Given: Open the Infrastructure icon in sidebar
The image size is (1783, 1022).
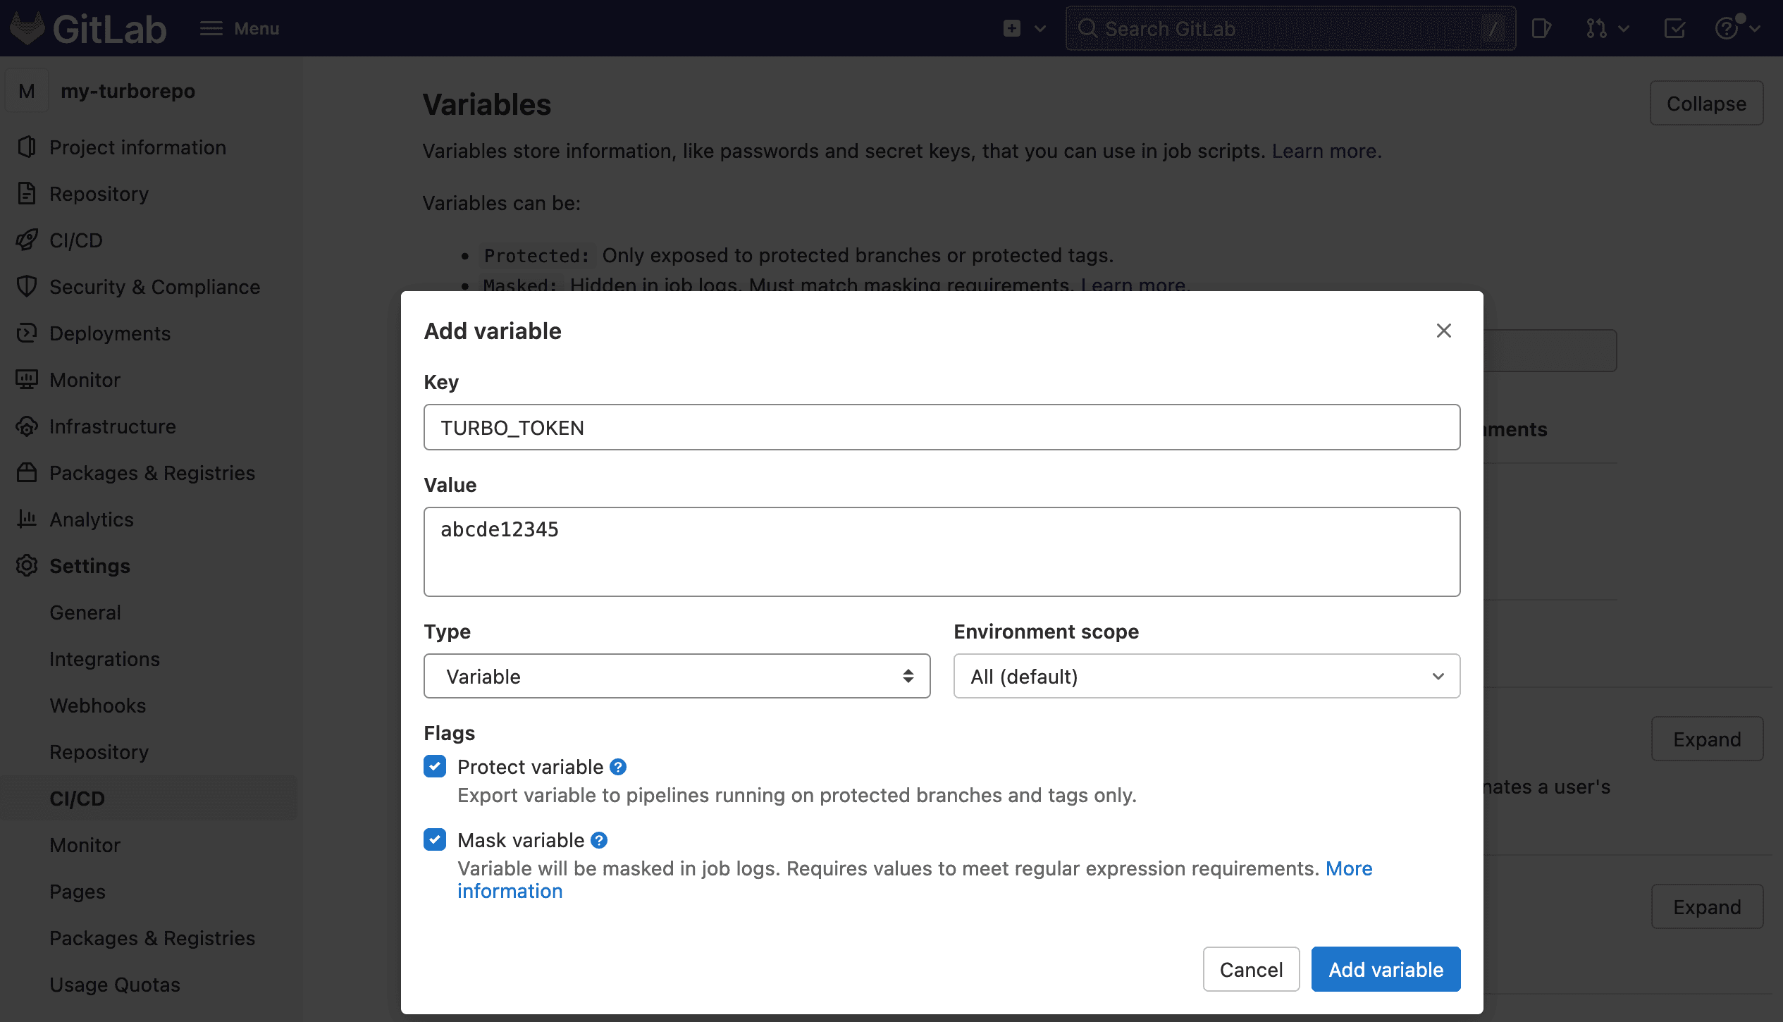Looking at the screenshot, I should point(26,426).
